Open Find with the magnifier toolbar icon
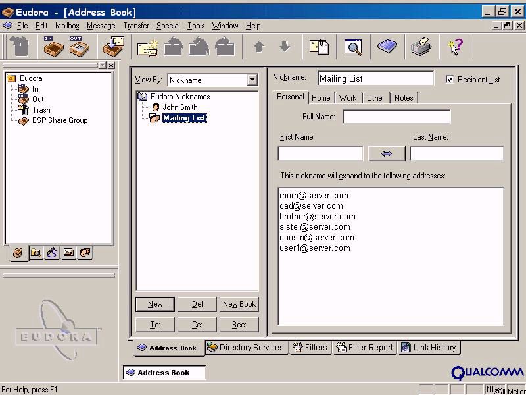Image resolution: width=526 pixels, height=395 pixels. click(x=353, y=47)
